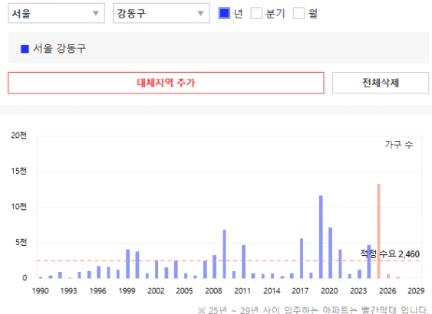This screenshot has height=314, width=432.
Task: Click the arrow on the 서울 selector
Action: [96, 13]
